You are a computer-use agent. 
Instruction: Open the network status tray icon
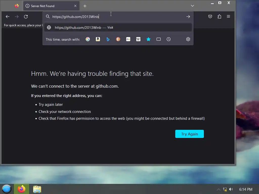coord(225,189)
